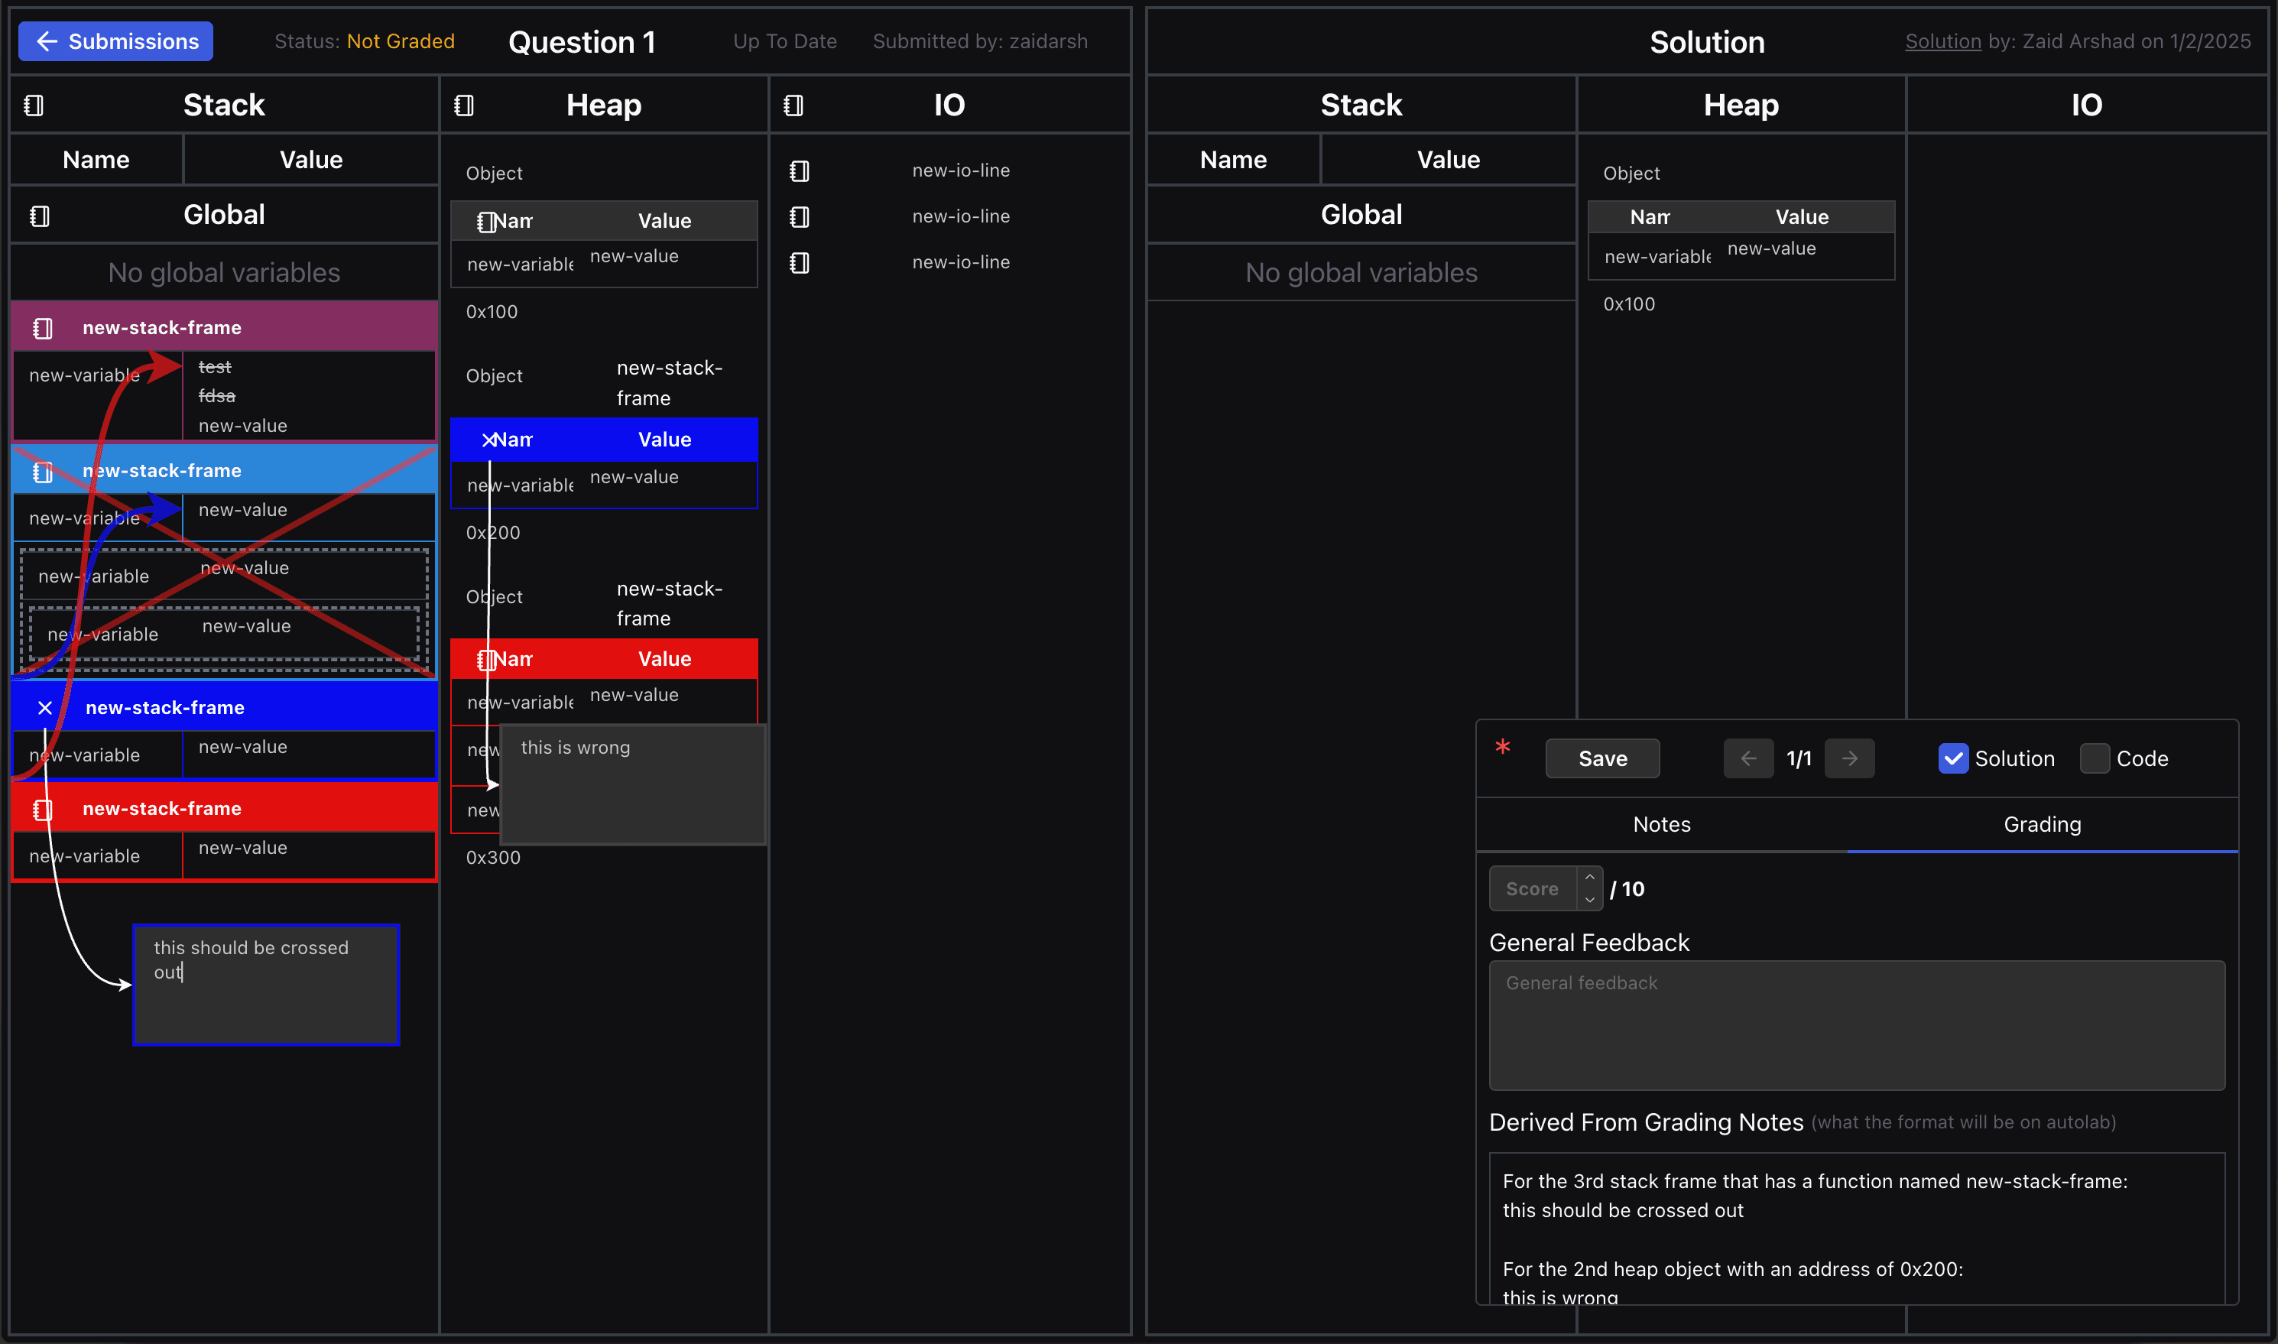Click the Save button
The width and height of the screenshot is (2278, 1344).
[1600, 758]
